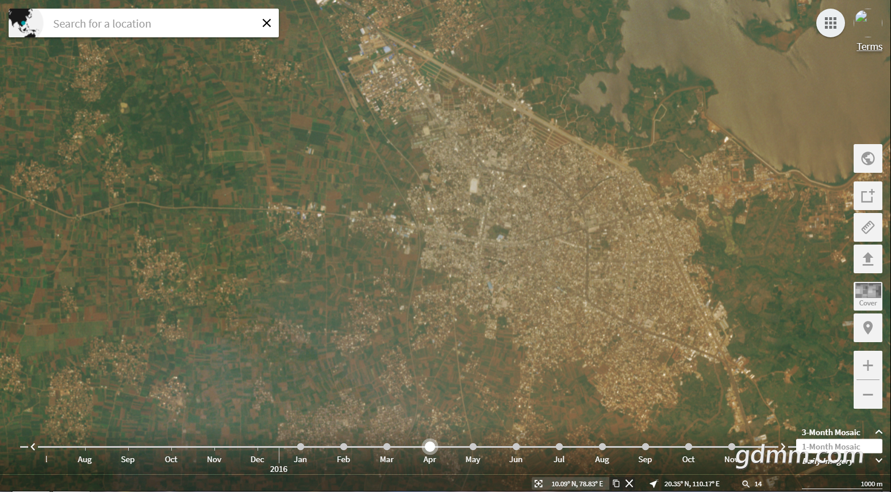Expand the mosaic type list downward

click(878, 460)
